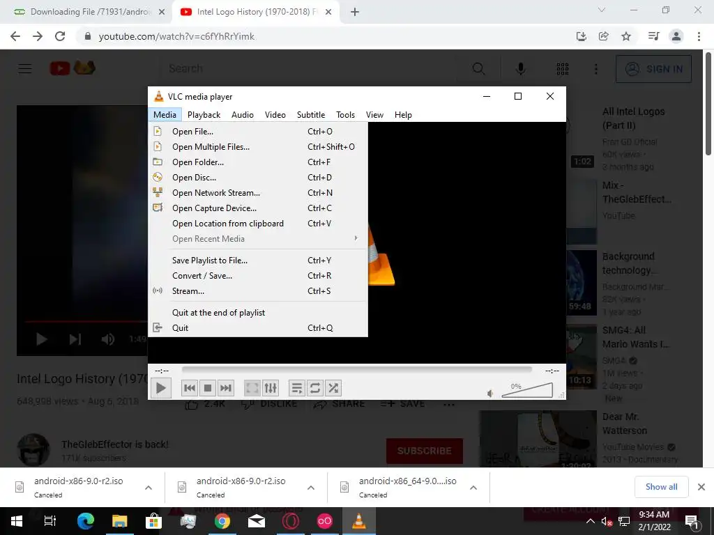The image size is (714, 535).
Task: Mute VLC using the speaker icon
Action: [490, 394]
